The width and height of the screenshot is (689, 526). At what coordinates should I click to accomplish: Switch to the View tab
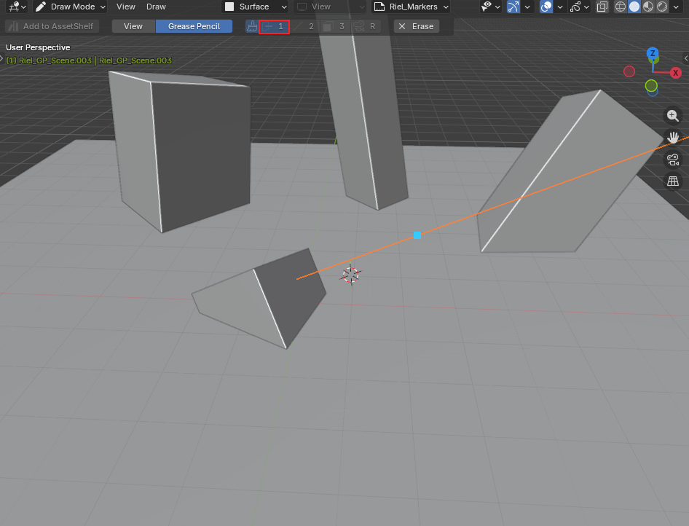pyautogui.click(x=133, y=26)
